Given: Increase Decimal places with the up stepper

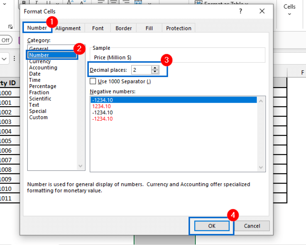Looking at the screenshot, I should coord(155,68).
